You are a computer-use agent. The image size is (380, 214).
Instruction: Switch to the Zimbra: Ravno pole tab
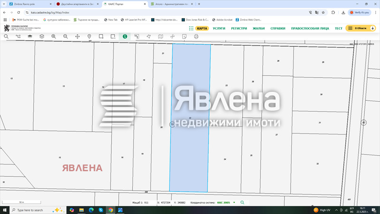(28, 4)
